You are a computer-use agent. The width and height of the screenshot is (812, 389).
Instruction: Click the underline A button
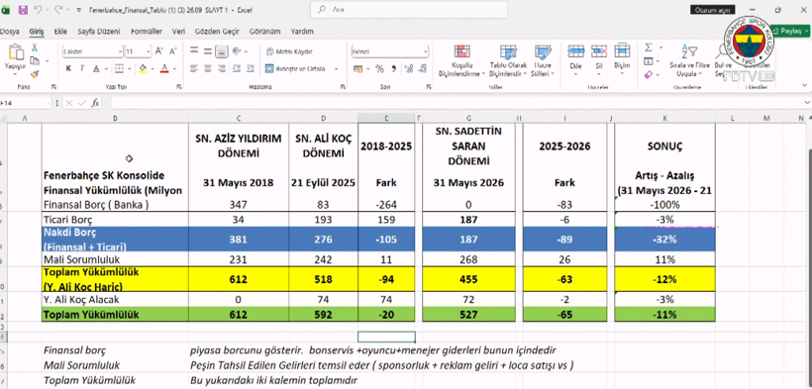click(x=96, y=68)
